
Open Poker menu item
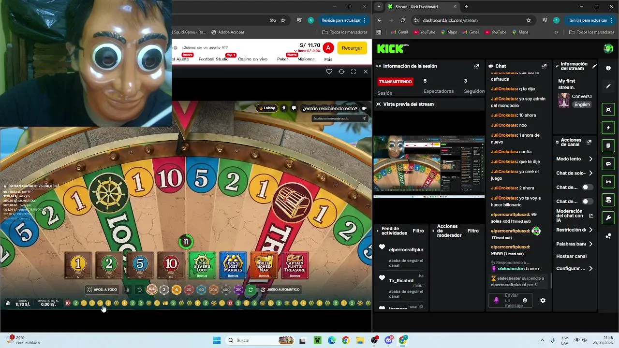[282, 59]
